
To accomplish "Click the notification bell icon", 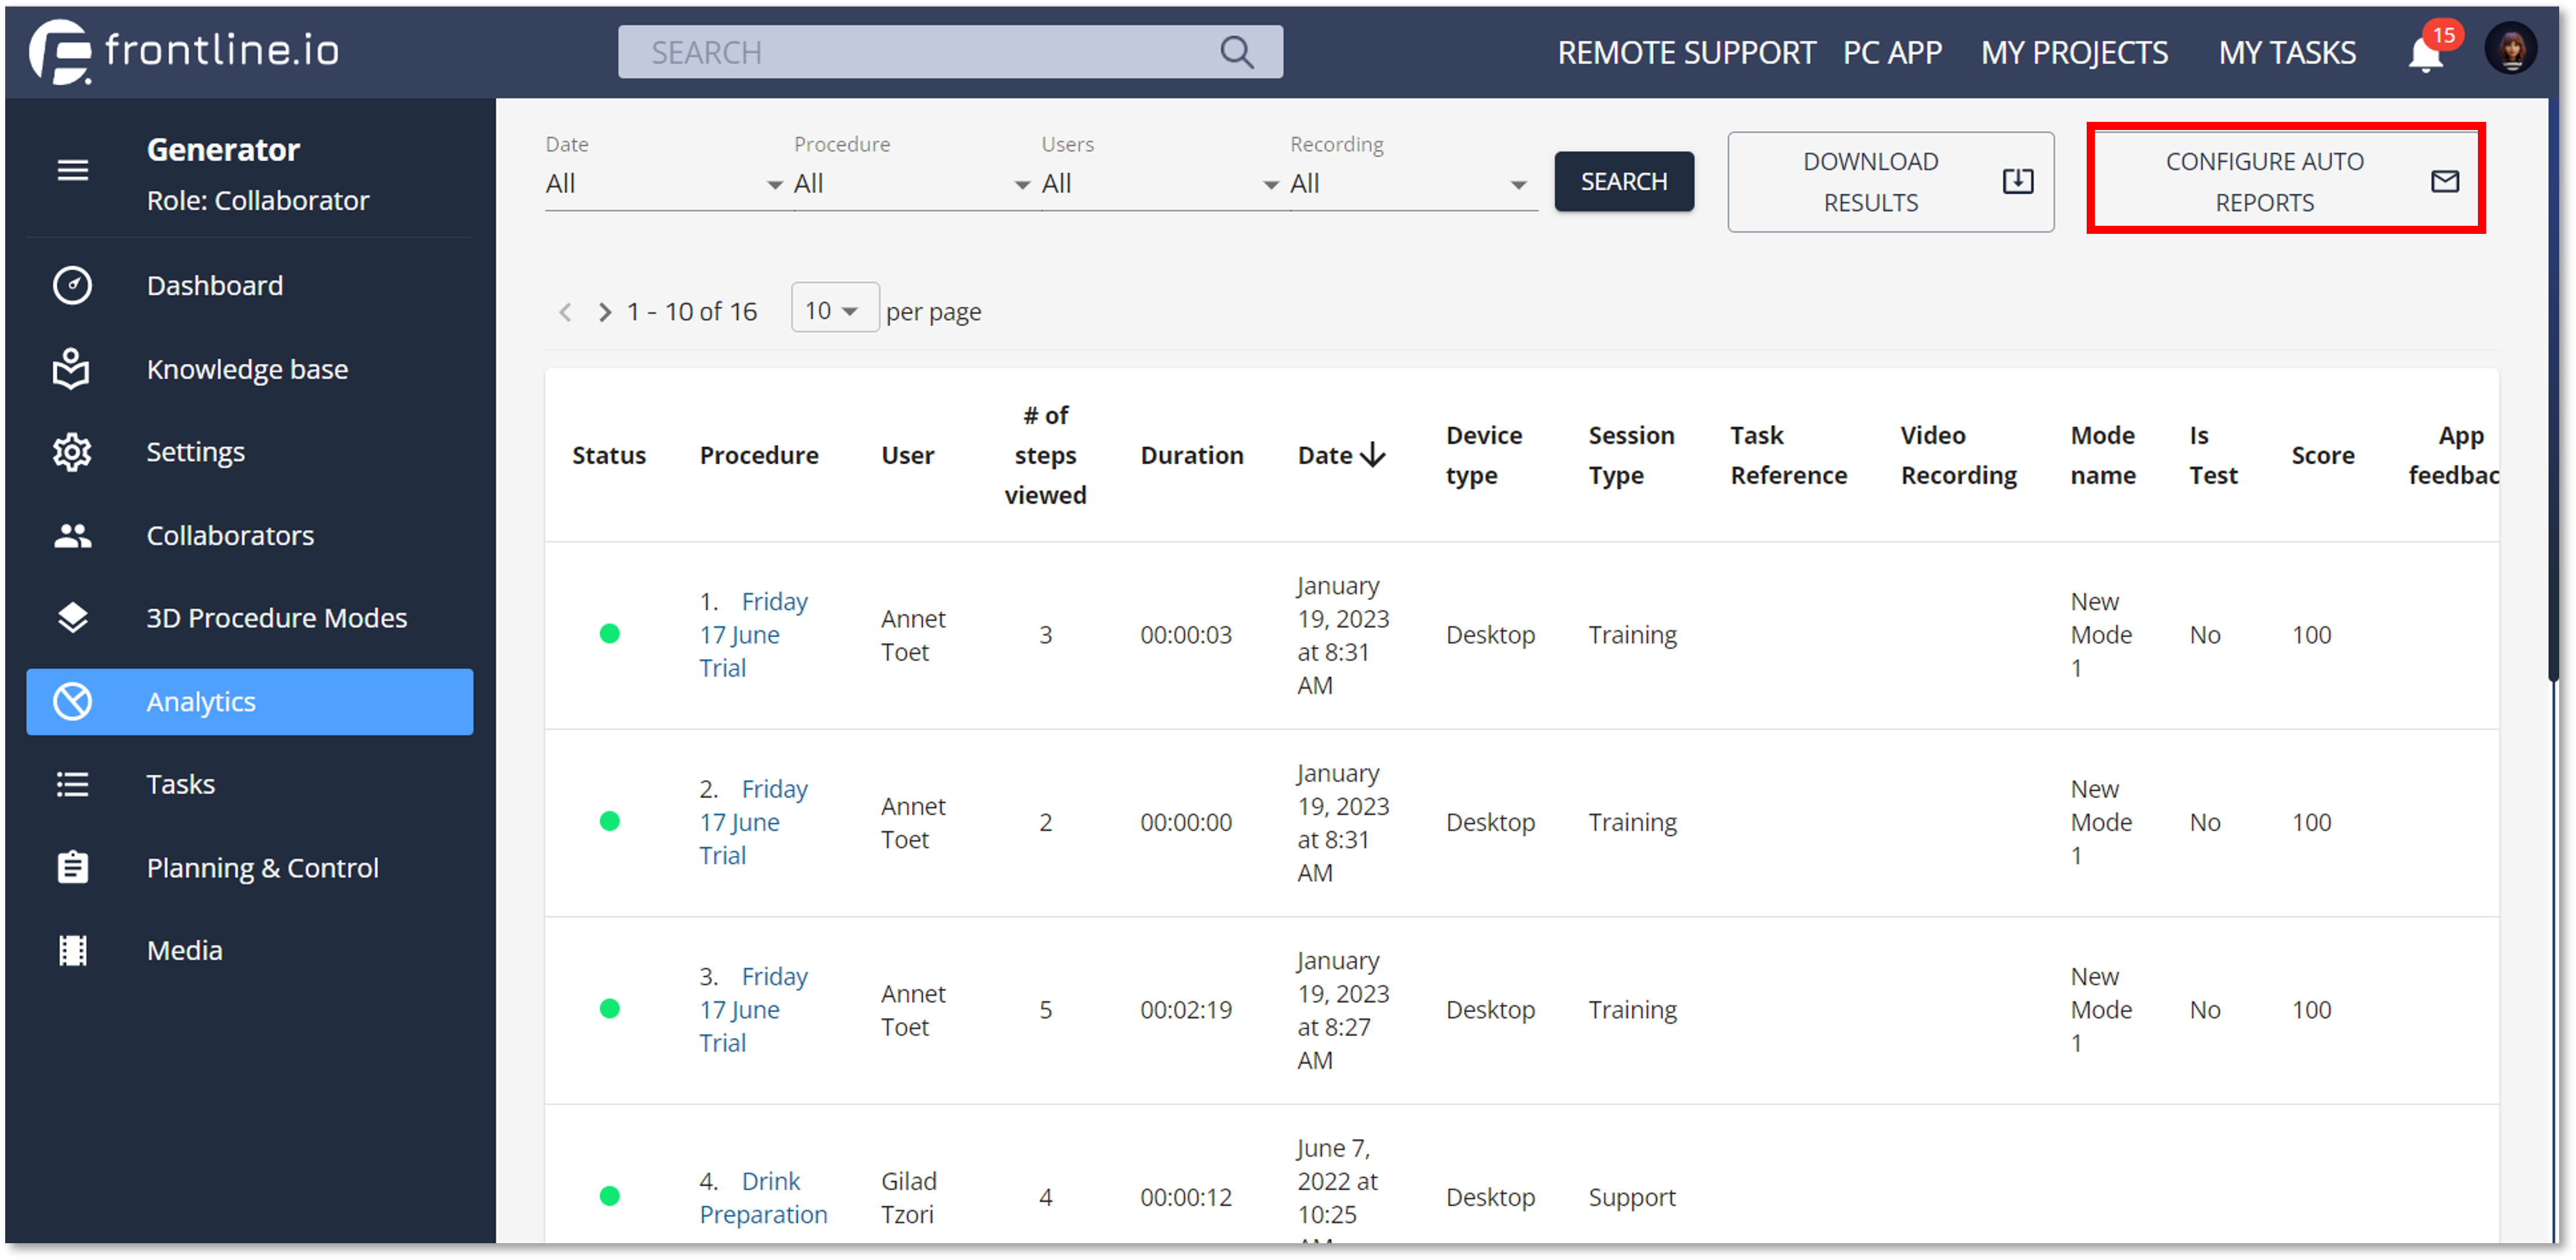I will (2425, 54).
